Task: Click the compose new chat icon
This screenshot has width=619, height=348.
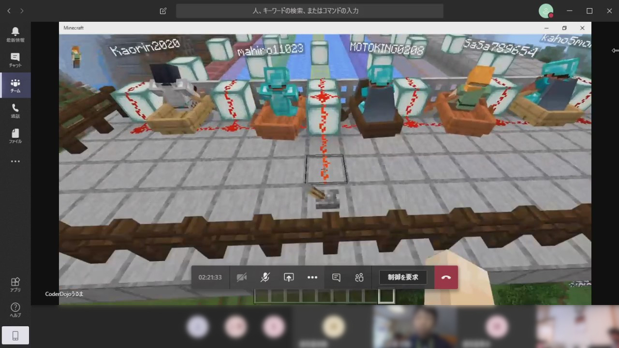Action: pyautogui.click(x=163, y=10)
